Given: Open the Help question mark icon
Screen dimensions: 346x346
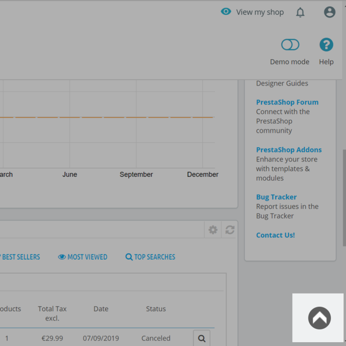Looking at the screenshot, I should 326,45.
